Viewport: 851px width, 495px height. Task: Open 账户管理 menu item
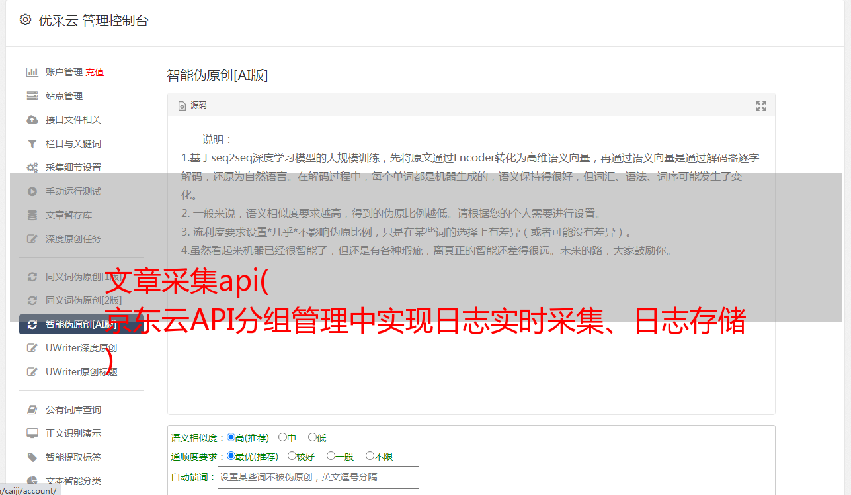[63, 72]
